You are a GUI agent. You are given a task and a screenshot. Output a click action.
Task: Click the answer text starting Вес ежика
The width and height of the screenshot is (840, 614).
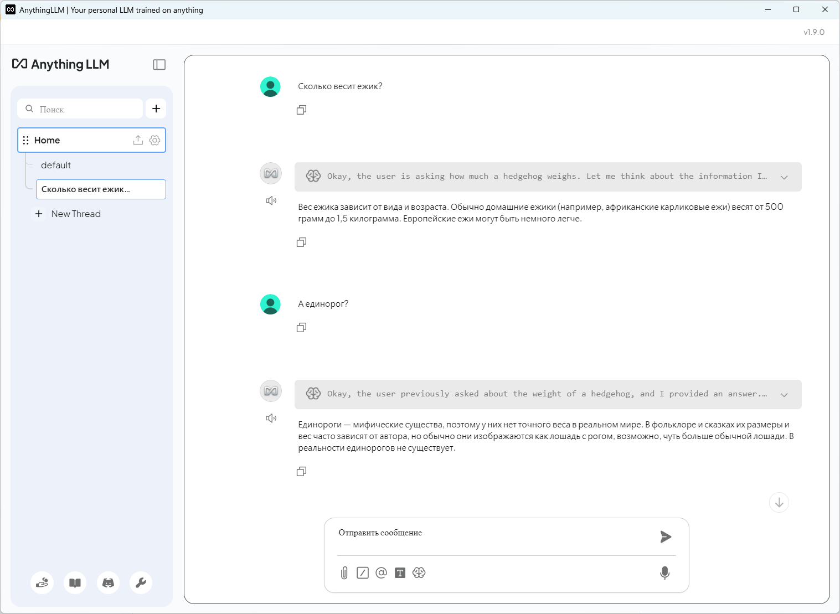540,213
